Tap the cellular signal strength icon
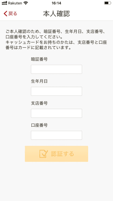 pyautogui.click(x=5, y=3)
